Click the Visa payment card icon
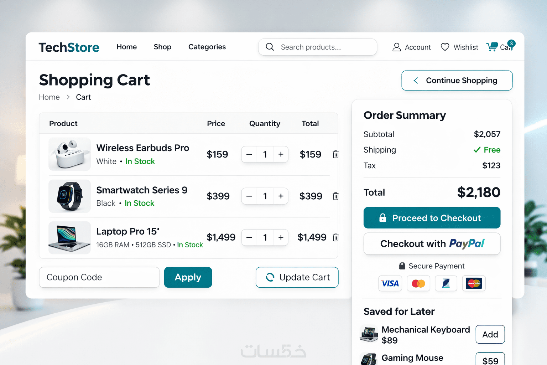The width and height of the screenshot is (547, 365). 390,283
